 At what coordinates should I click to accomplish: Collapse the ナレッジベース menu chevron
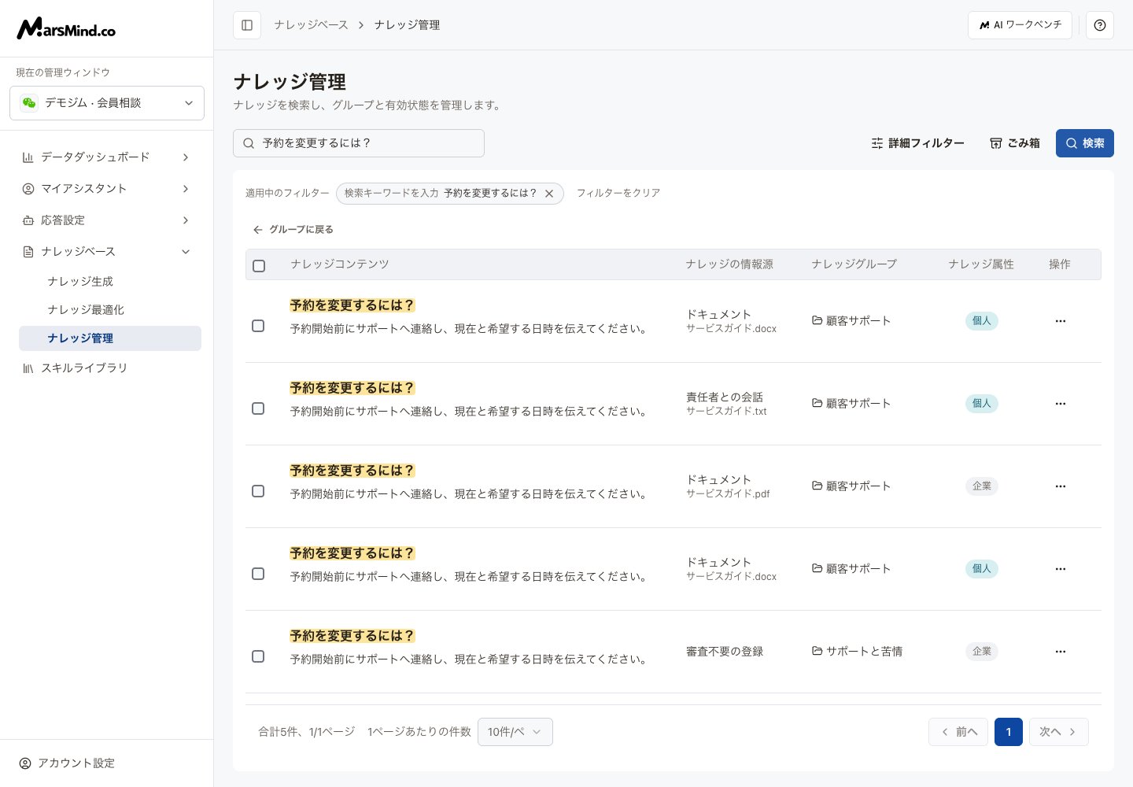[186, 252]
